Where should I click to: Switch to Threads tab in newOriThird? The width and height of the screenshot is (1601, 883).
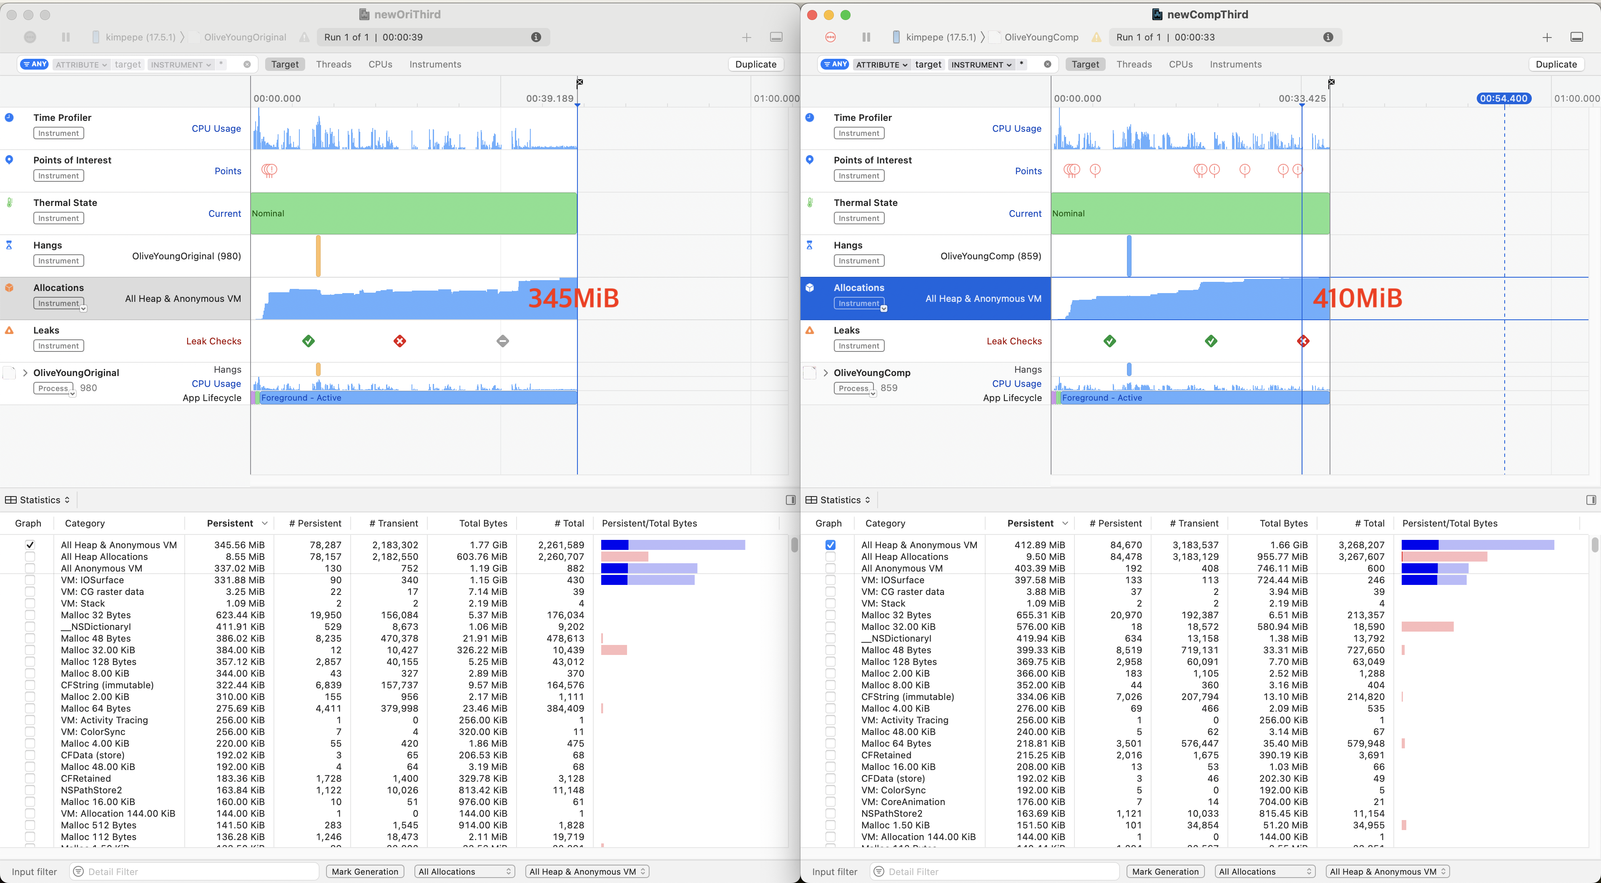[333, 64]
